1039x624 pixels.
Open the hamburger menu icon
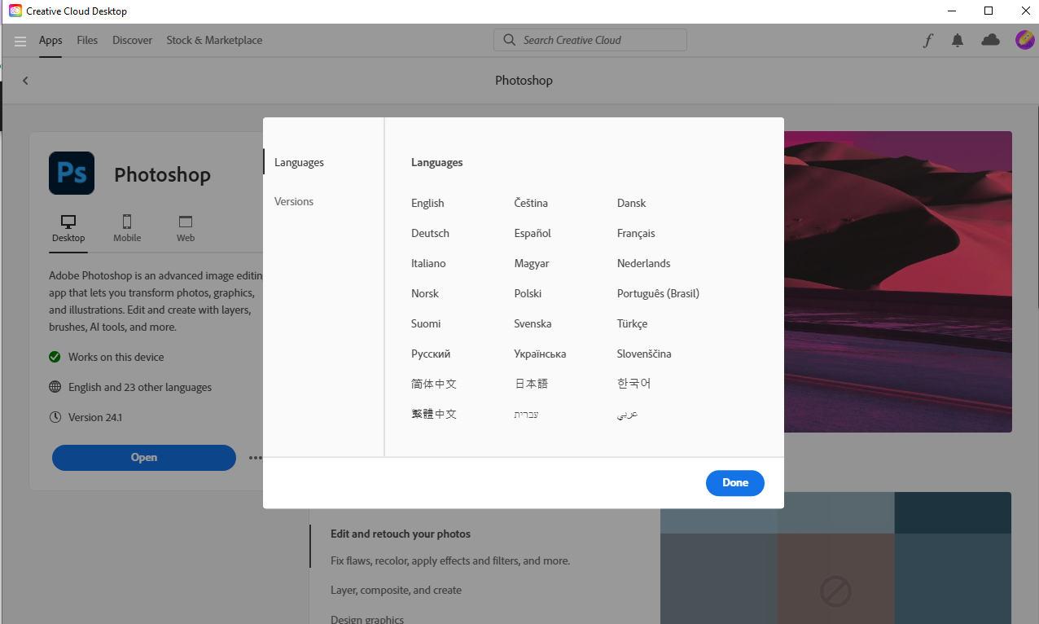click(x=20, y=41)
